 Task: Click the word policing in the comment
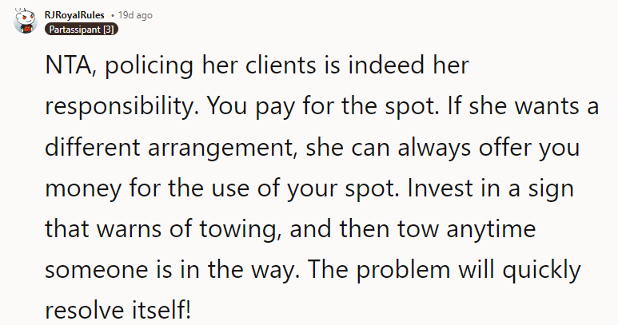pyautogui.click(x=145, y=67)
